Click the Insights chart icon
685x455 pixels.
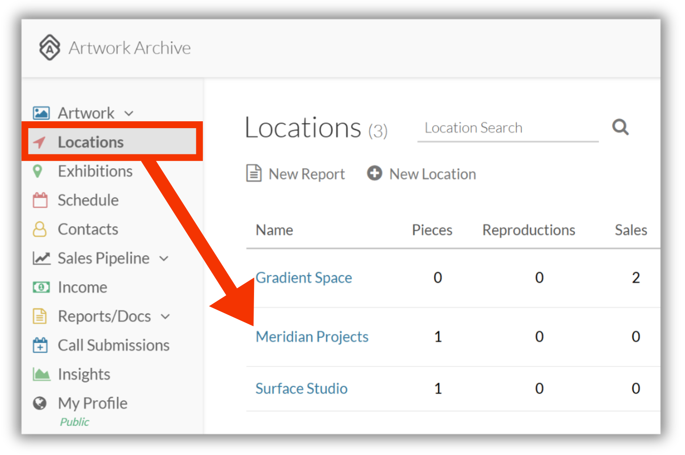(x=41, y=374)
